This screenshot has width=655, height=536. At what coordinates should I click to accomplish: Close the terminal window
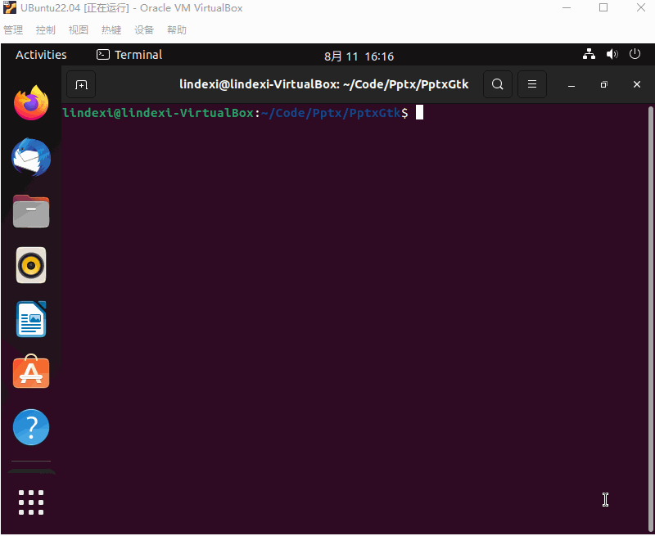click(637, 85)
